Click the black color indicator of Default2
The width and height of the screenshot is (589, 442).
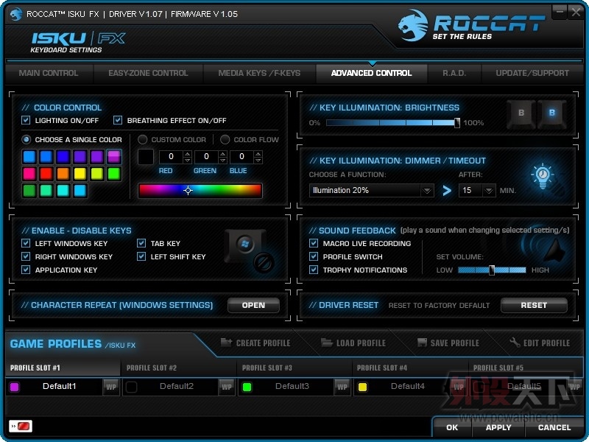tap(131, 387)
